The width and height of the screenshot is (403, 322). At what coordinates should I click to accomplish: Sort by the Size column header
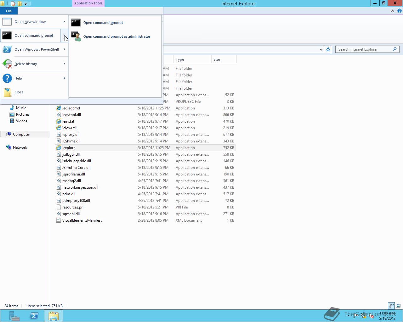click(224, 59)
